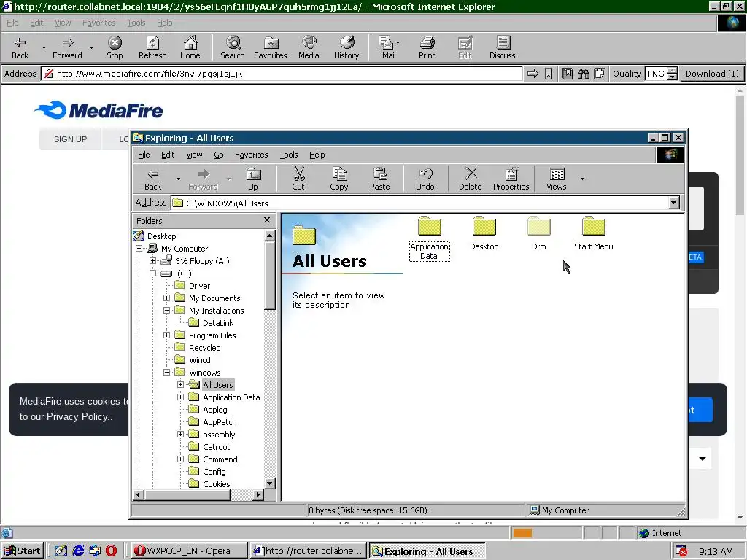Switch to the router.collabnet taskbar button
Screen dimensions: 747x560
pyautogui.click(x=309, y=551)
